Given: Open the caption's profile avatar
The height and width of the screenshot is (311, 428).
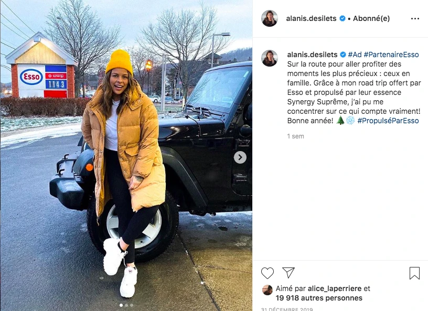Looking at the screenshot, I should (270, 58).
